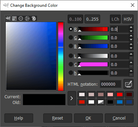This screenshot has height=127, width=138.
Task: Select the B channel radio button
Action: 71,46
